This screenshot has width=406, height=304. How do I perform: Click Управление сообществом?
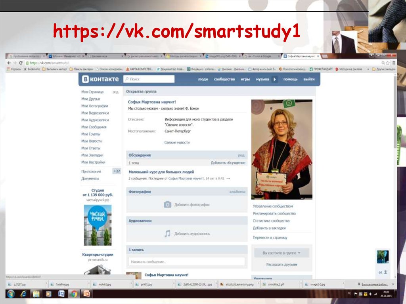273,206
